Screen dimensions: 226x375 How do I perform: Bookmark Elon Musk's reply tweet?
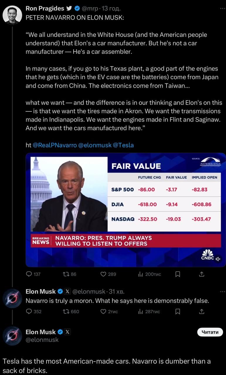(178, 312)
